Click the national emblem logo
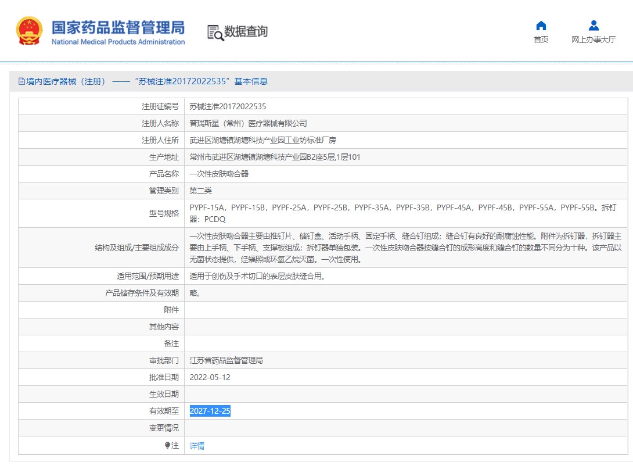Screen dimensions: 633x469 (29, 31)
